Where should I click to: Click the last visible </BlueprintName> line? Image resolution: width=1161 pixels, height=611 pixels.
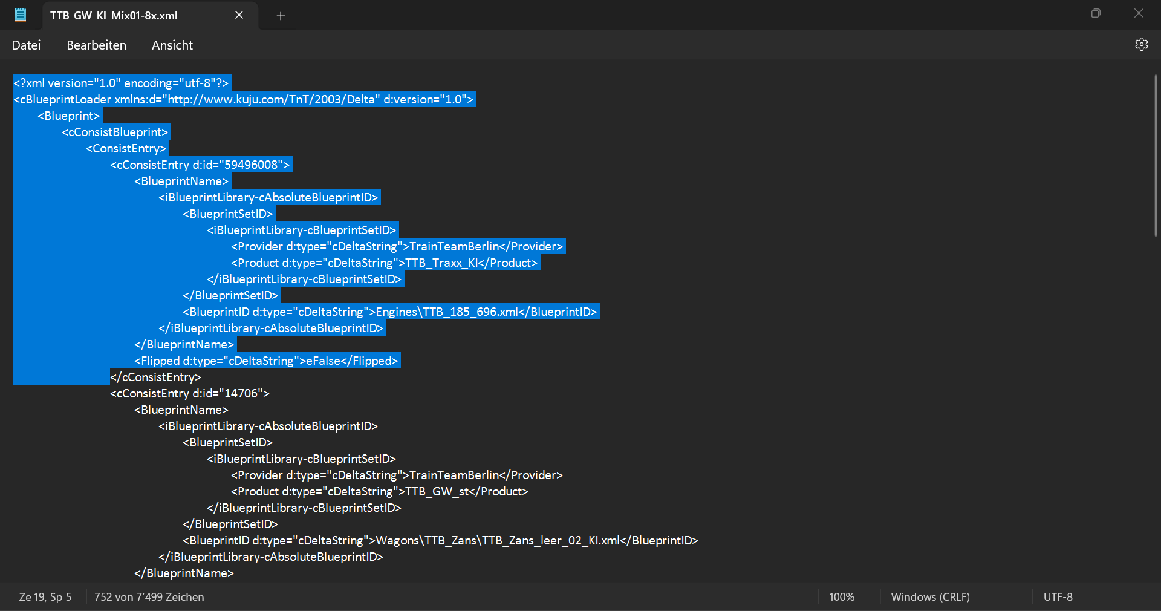point(184,573)
